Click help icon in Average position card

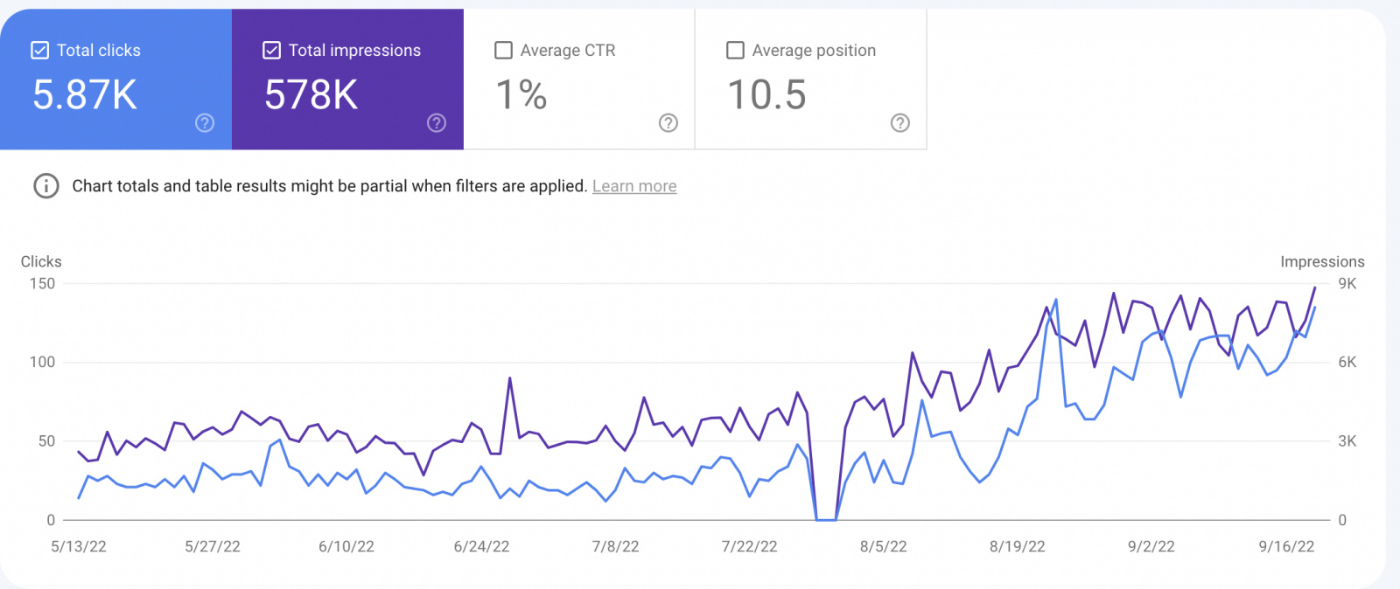pyautogui.click(x=899, y=123)
